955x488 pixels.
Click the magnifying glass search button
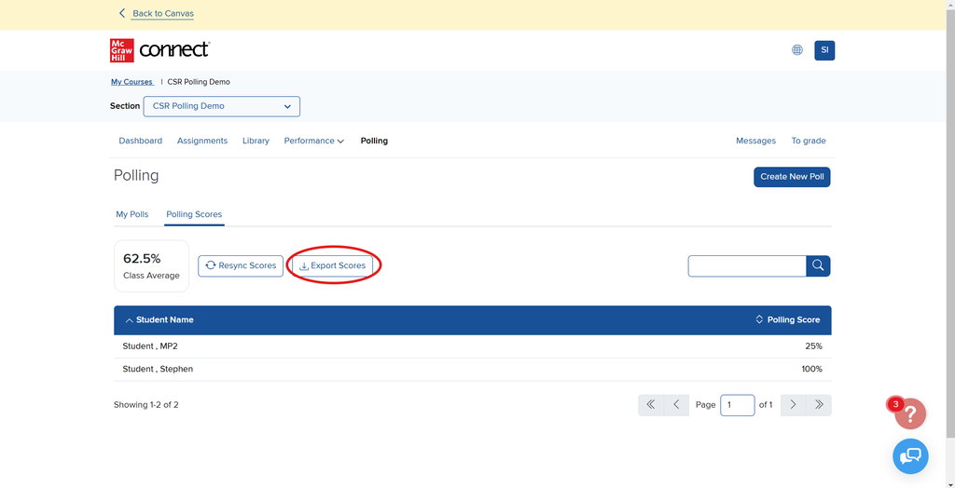pyautogui.click(x=818, y=266)
